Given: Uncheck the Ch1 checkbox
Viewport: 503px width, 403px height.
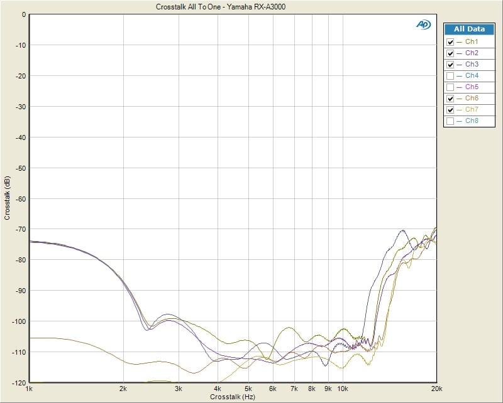Looking at the screenshot, I should pyautogui.click(x=450, y=42).
